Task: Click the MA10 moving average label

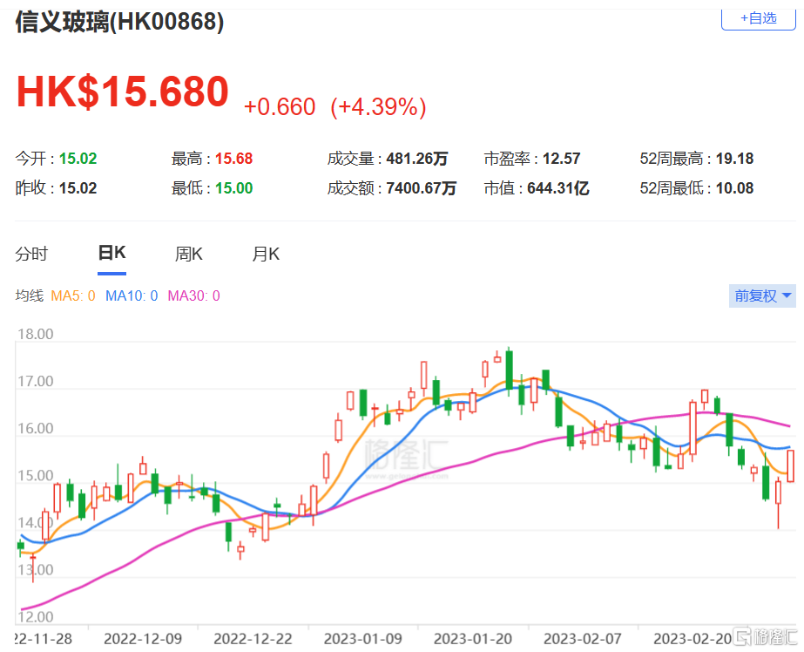Action: 132,296
